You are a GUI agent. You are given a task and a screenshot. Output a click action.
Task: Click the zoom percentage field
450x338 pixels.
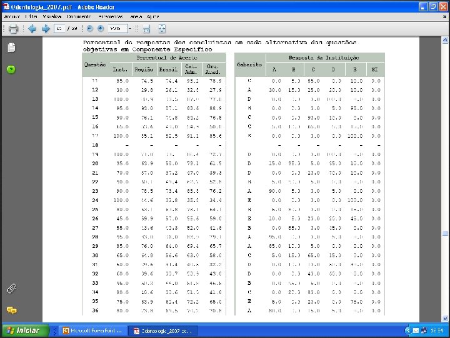(117, 28)
